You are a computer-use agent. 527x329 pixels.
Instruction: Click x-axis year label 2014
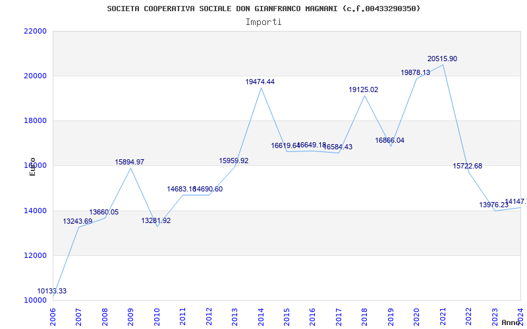[261, 317]
